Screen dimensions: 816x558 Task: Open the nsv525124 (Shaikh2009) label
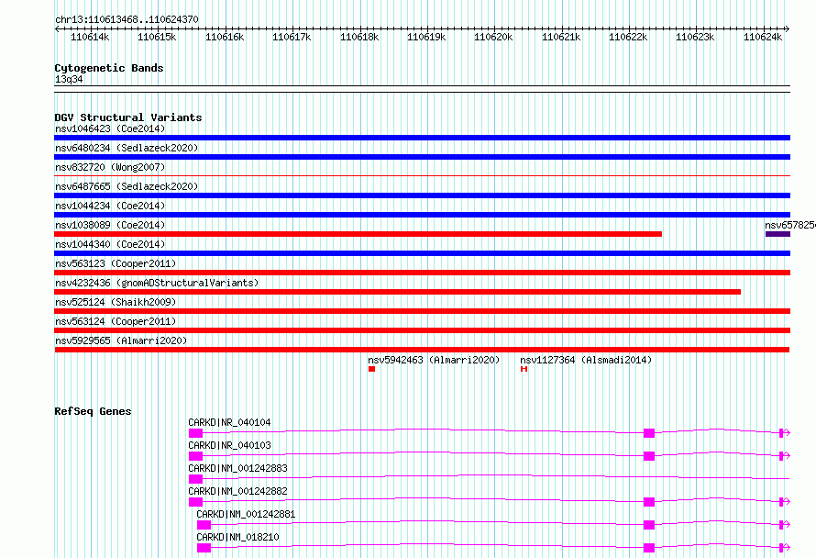tap(116, 302)
